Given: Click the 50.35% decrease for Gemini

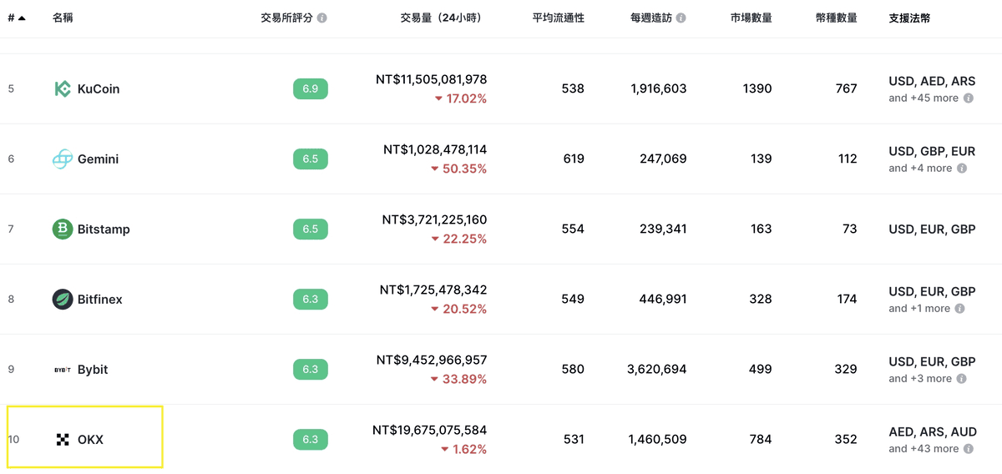Looking at the screenshot, I should (458, 169).
